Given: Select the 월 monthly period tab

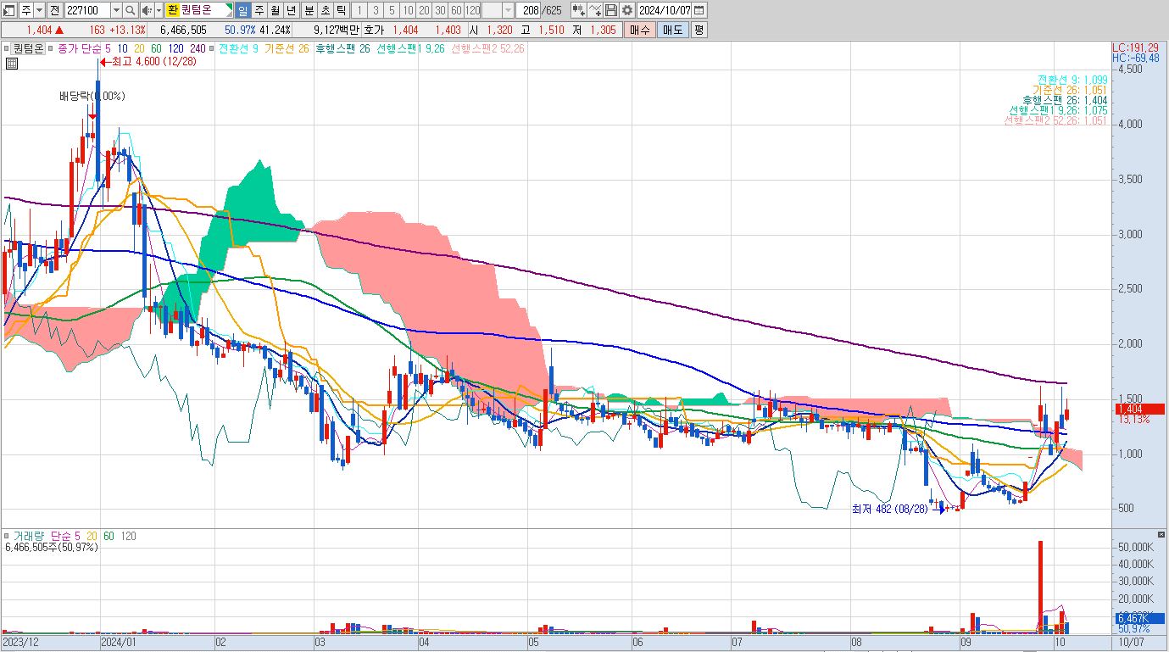Looking at the screenshot, I should coord(276,10).
